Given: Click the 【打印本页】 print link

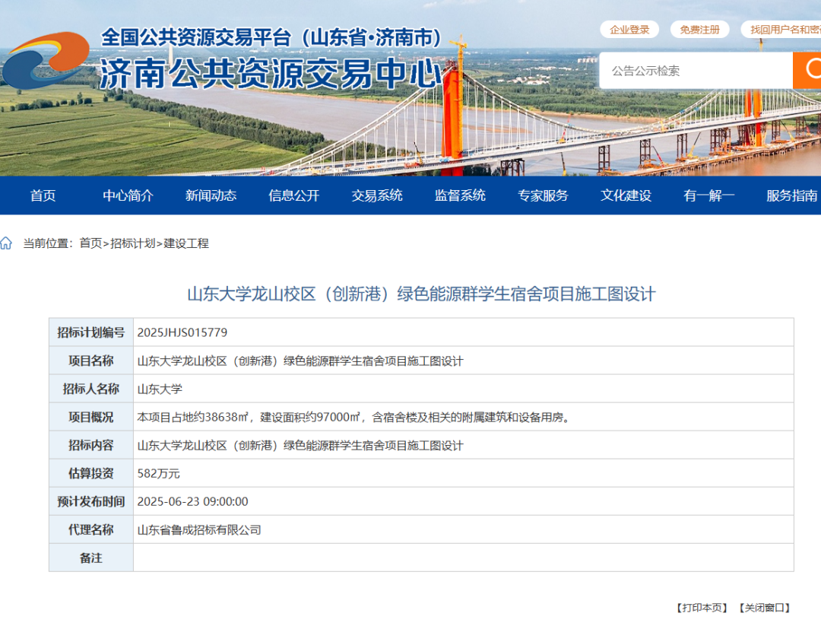Looking at the screenshot, I should [x=702, y=608].
